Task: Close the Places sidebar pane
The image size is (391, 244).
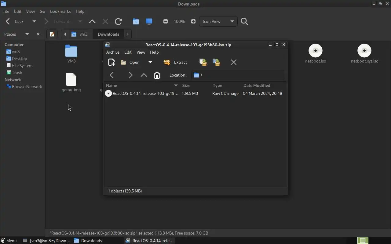Action: 38,34
